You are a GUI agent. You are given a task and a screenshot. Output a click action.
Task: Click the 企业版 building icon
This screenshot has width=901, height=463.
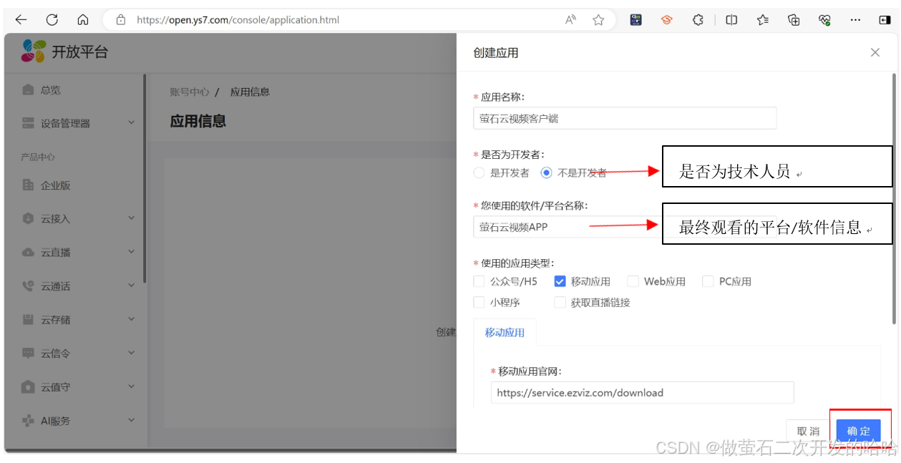click(x=28, y=185)
